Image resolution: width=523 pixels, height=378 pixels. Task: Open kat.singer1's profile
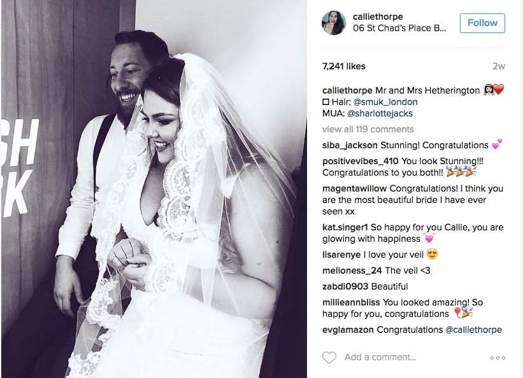[345, 227]
